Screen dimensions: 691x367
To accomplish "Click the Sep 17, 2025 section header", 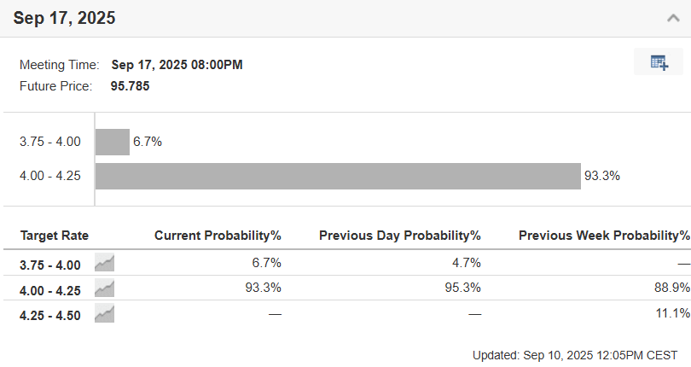I will pos(64,18).
